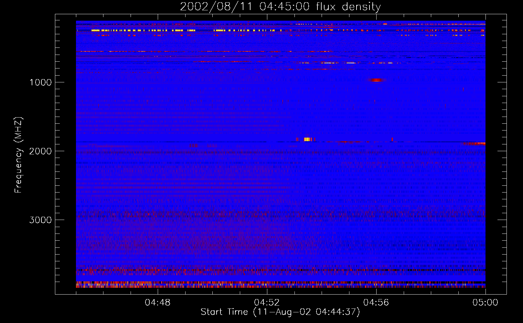Viewport: 523px width, 323px height.
Task: Click the plot title '2002/08/11 04:45:00 flux density'
Action: point(280,6)
